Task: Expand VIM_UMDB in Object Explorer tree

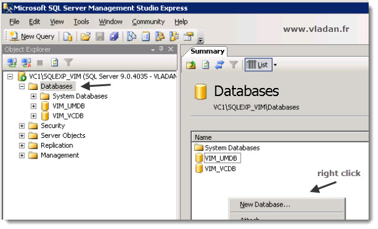Action: click(33, 106)
